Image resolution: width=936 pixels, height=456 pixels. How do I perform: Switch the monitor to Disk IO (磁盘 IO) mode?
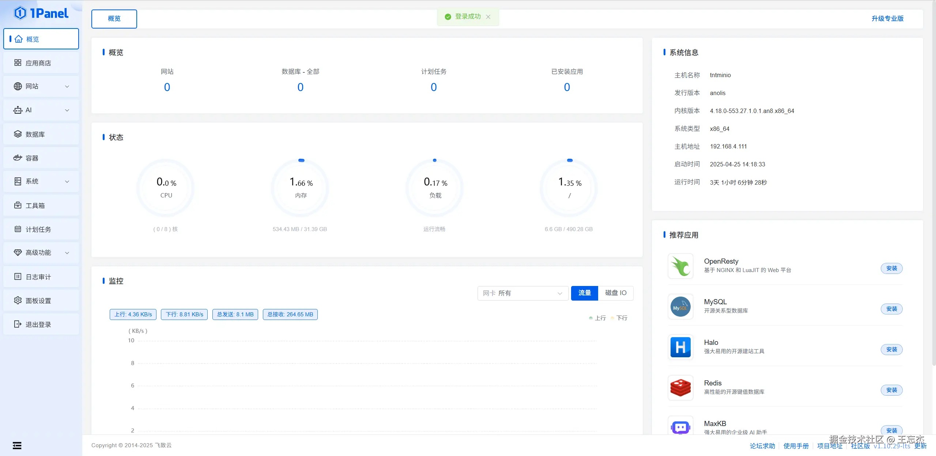coord(616,293)
